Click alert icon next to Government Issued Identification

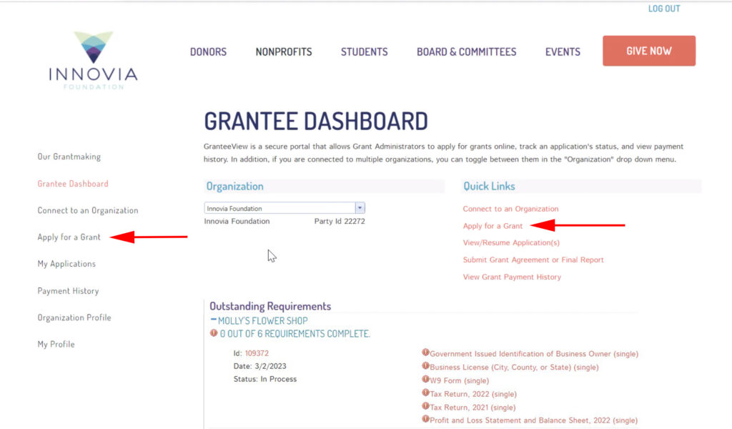coord(425,352)
